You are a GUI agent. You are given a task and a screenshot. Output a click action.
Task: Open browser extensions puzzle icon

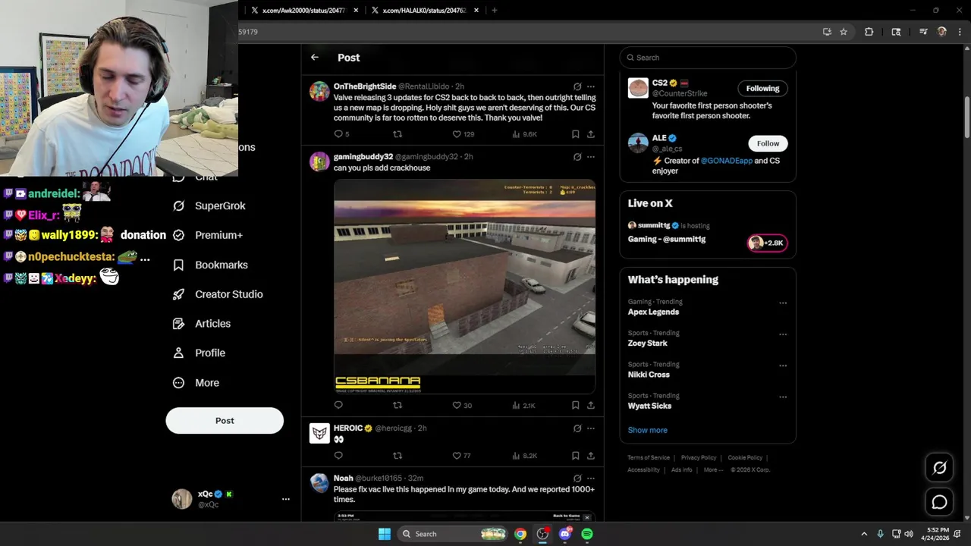pos(869,32)
